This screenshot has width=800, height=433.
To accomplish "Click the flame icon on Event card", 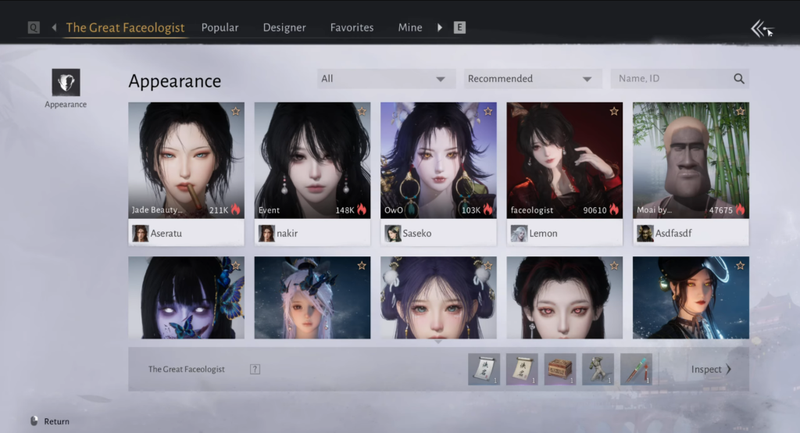I will tap(361, 209).
